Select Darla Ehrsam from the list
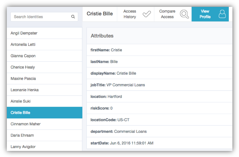 (44, 136)
